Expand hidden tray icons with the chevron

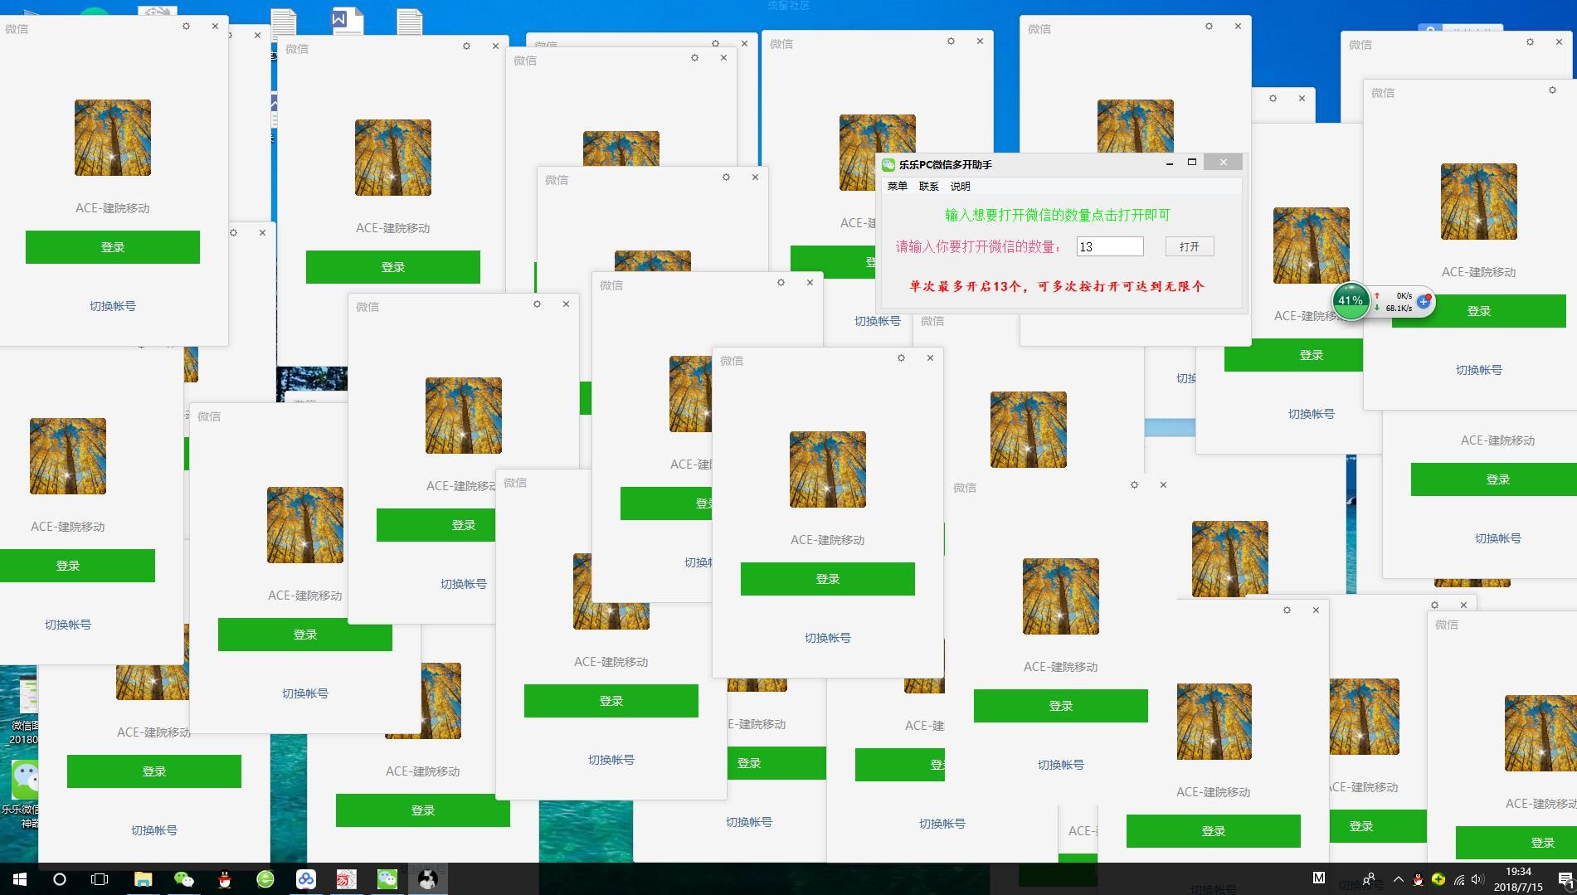pos(1399,879)
